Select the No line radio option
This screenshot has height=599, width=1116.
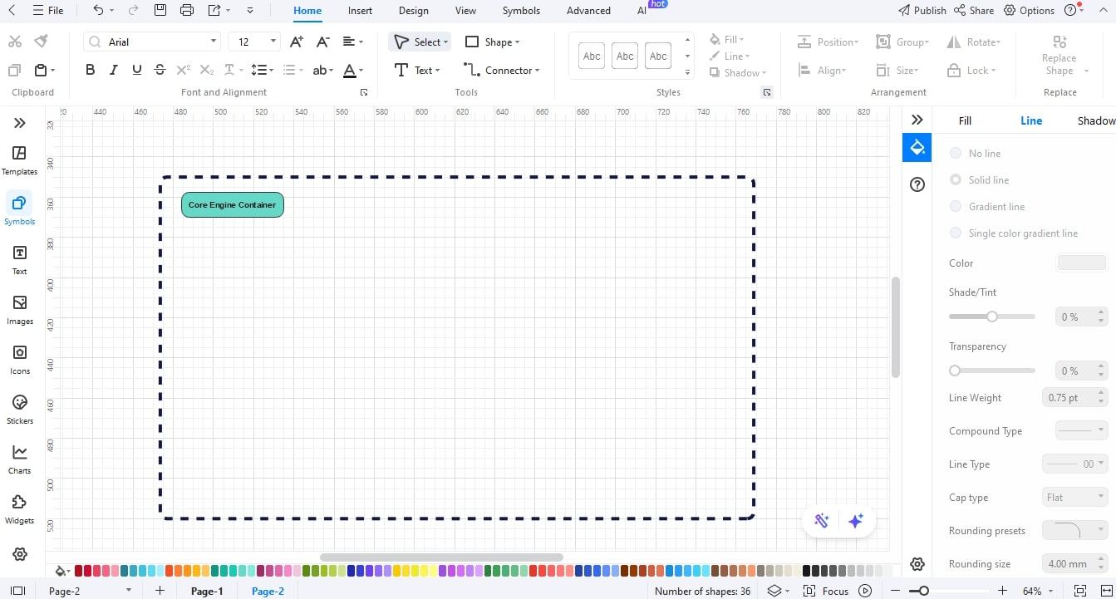956,153
